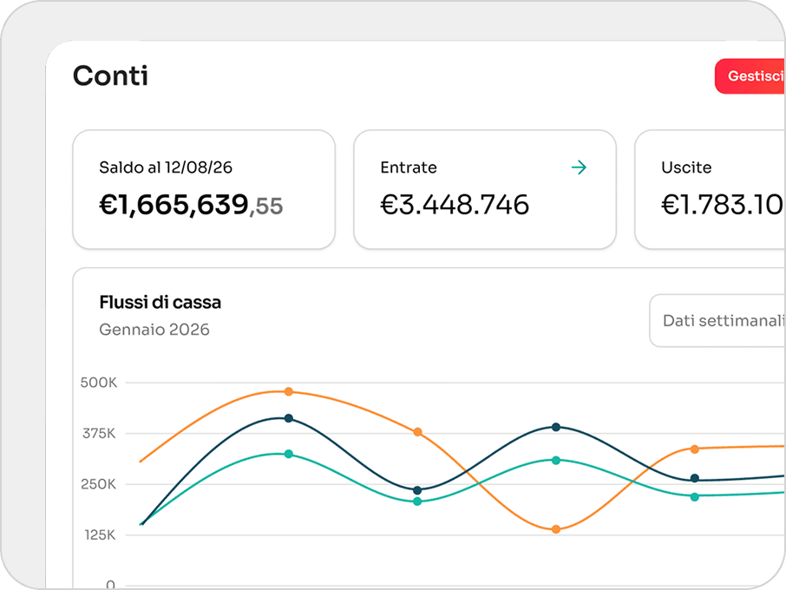Select the Saldo al 12/08/26 card
The height and width of the screenshot is (590, 786).
(204, 189)
